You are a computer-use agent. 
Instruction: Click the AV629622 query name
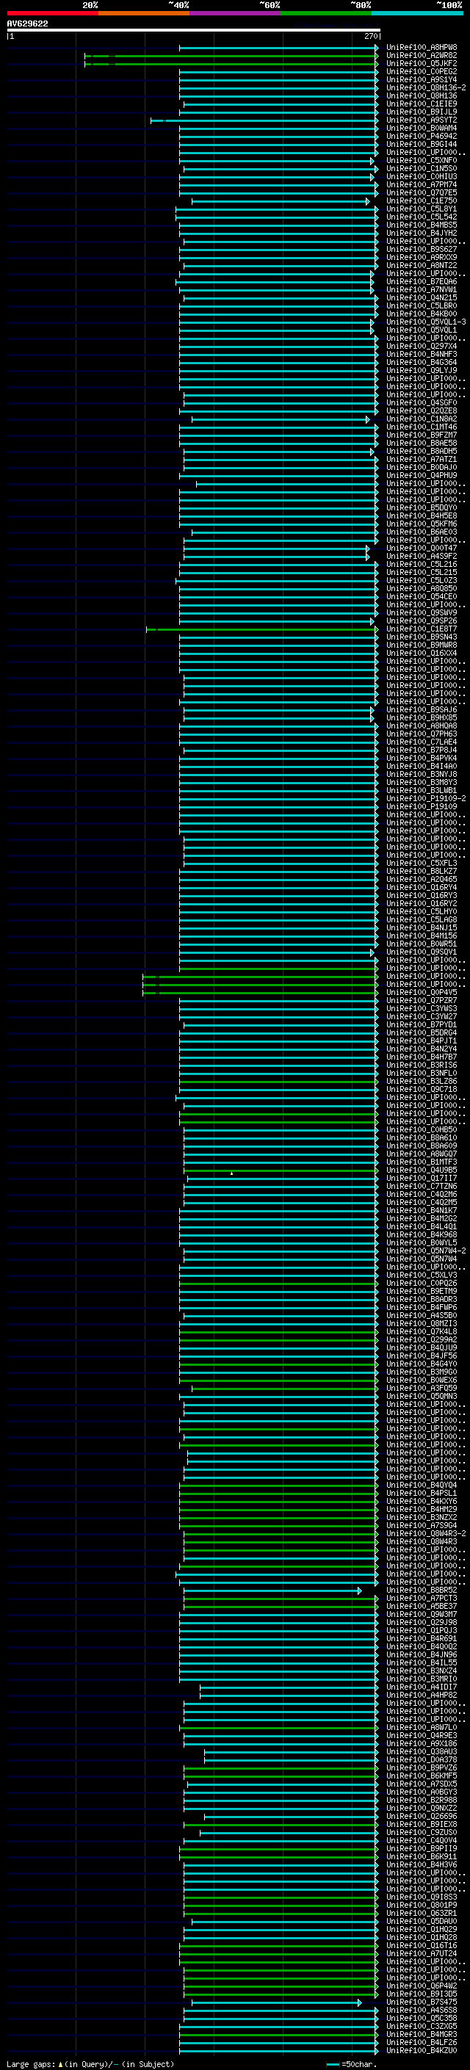coord(27,24)
